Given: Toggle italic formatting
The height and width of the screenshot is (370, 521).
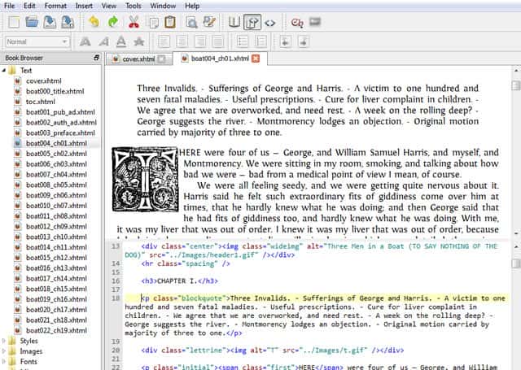Looking at the screenshot, I should [x=103, y=41].
